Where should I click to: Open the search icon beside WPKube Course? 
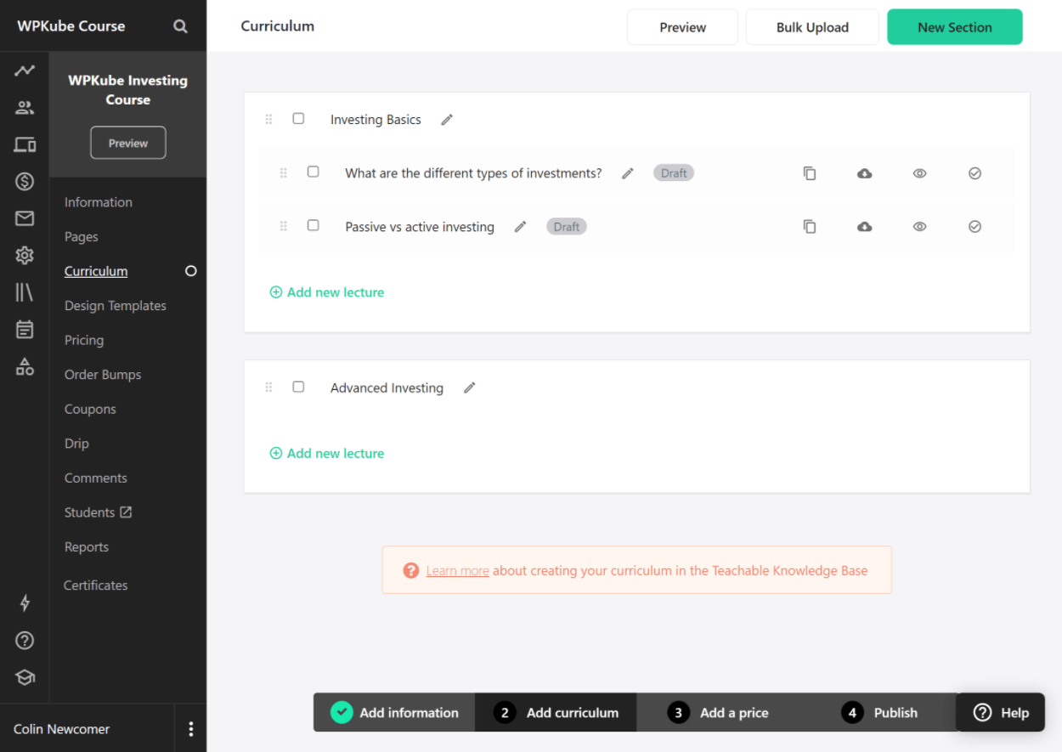tap(180, 26)
